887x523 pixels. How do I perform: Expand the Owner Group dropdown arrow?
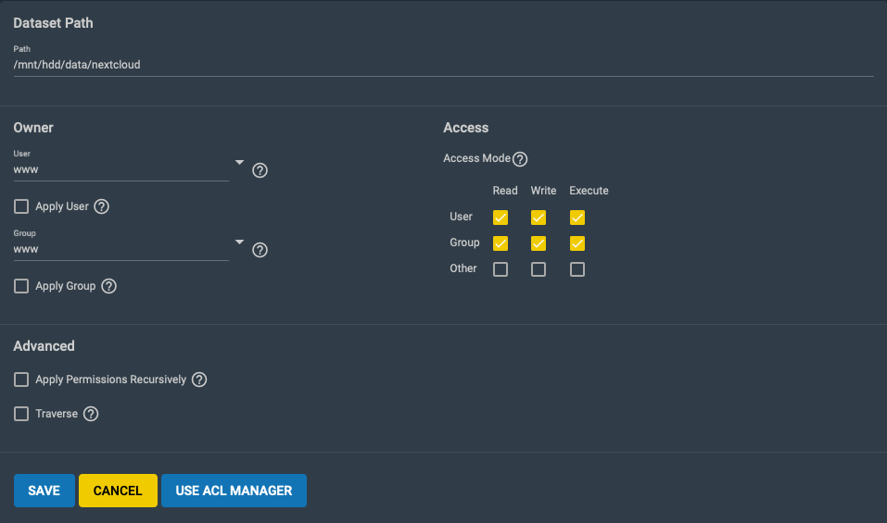239,242
